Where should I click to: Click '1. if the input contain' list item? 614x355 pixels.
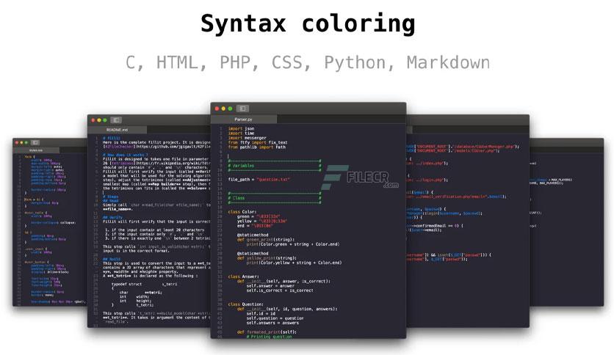tap(155, 230)
